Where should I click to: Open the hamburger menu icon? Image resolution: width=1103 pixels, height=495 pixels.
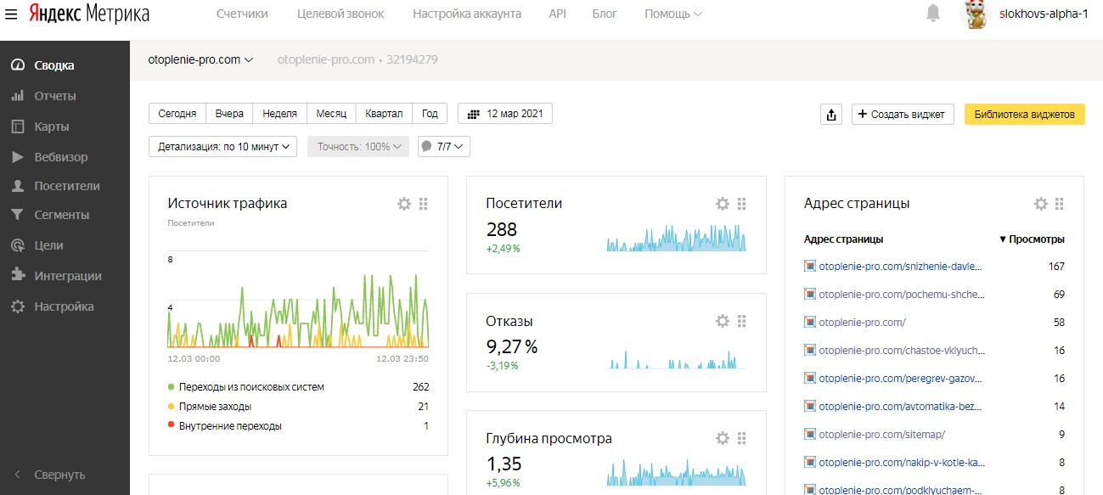[x=12, y=14]
